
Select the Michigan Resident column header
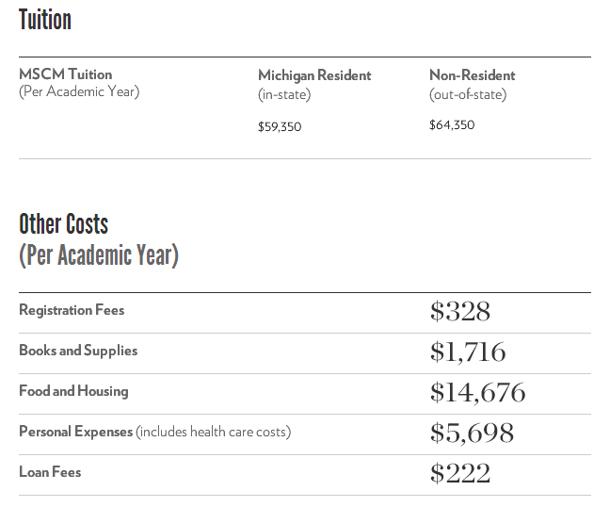pos(314,75)
